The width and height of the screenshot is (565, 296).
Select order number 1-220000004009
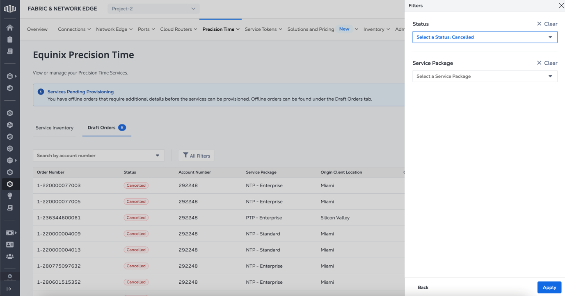click(59, 234)
